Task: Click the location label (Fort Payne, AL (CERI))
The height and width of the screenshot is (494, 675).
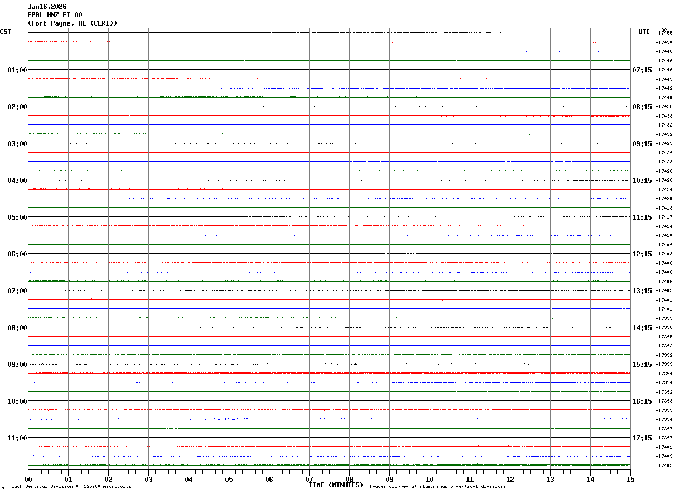Action: (x=73, y=23)
